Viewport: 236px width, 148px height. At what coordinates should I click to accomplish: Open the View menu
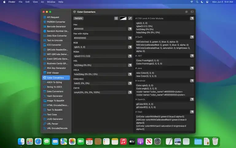pos(35,2)
